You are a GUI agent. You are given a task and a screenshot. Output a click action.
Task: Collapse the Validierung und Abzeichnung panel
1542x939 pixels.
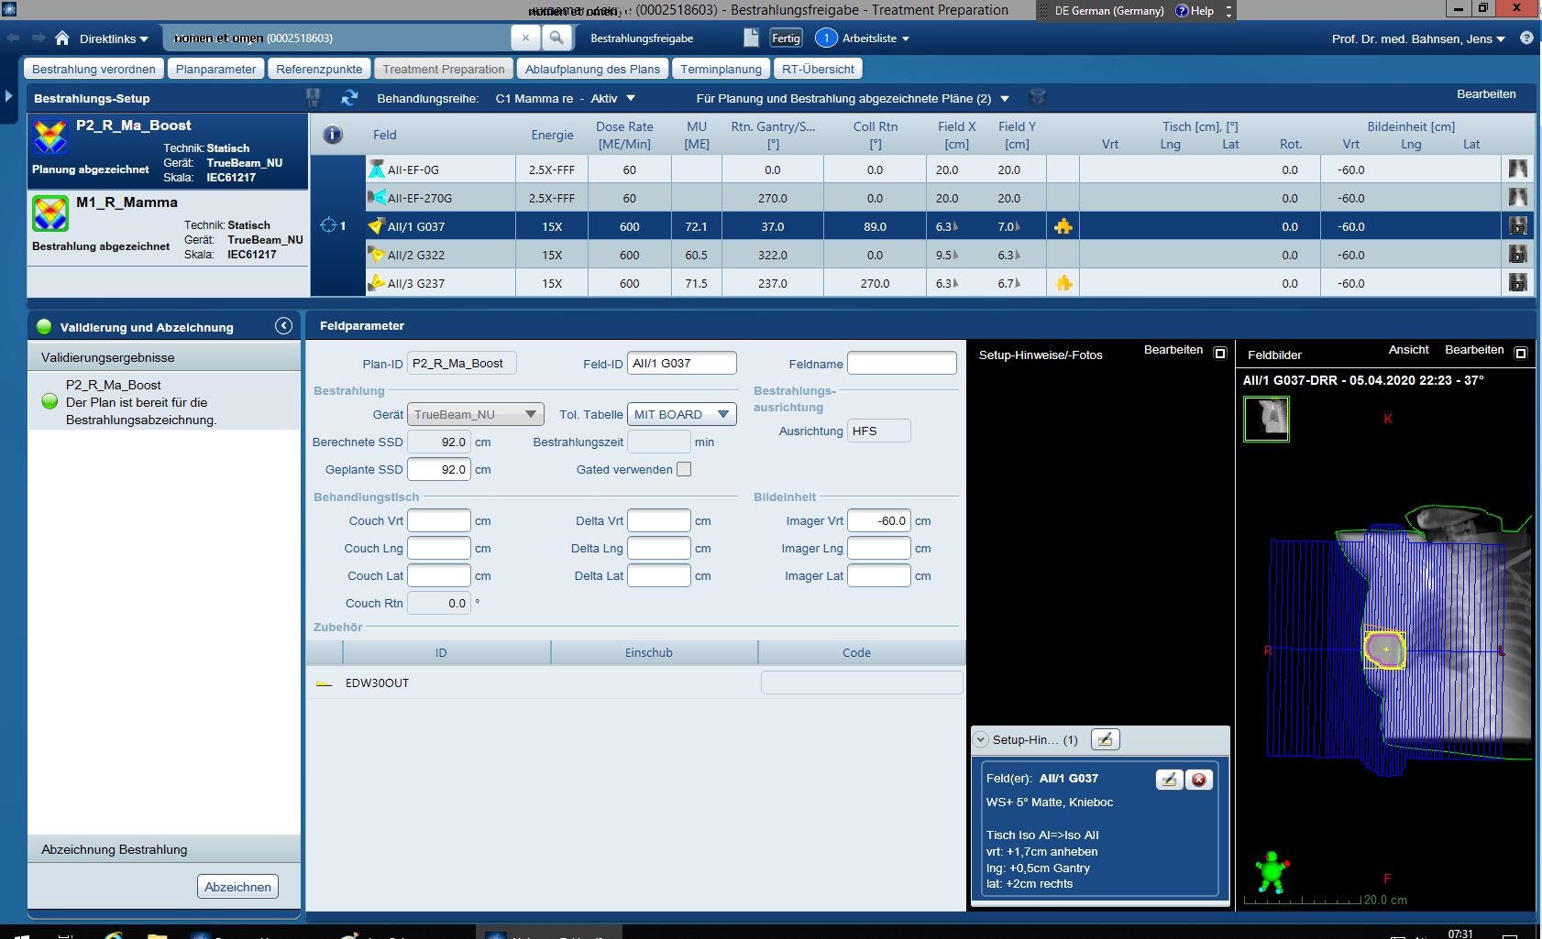[x=284, y=326]
